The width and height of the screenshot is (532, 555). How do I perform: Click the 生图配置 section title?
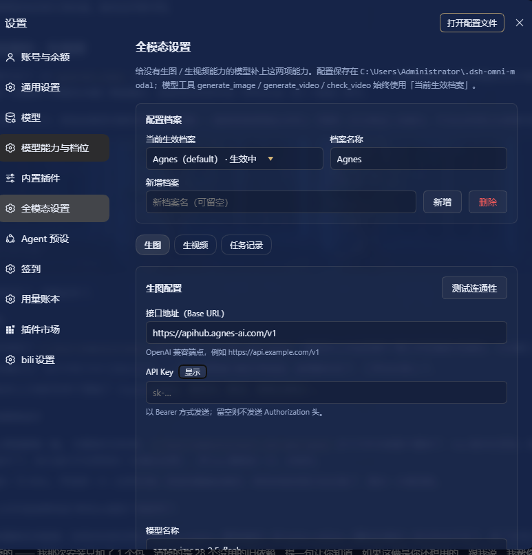click(x=164, y=288)
